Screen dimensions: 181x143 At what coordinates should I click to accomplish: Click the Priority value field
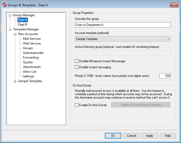[x=165, y=76]
